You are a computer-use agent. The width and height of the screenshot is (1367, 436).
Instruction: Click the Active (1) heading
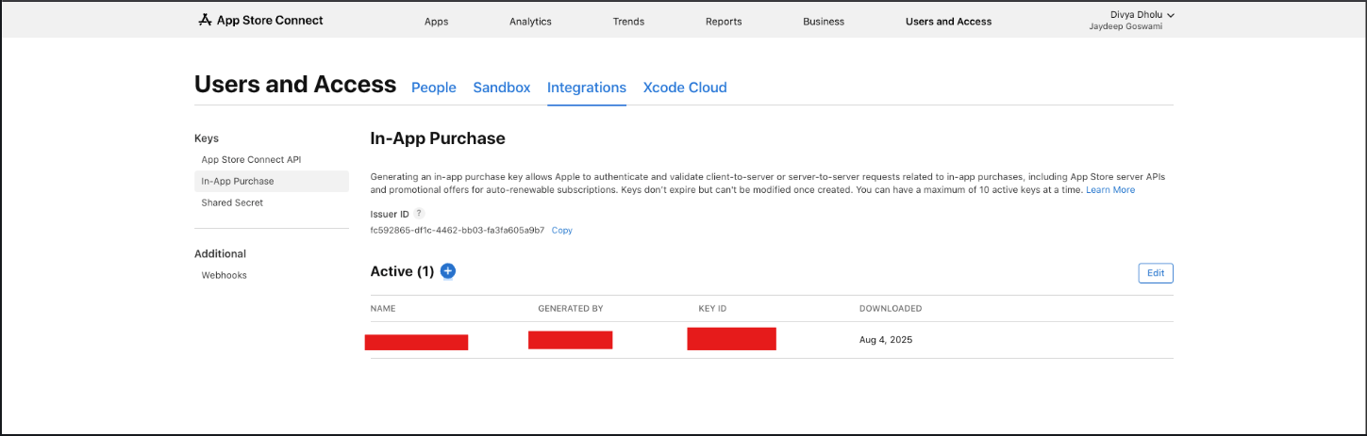click(x=402, y=271)
